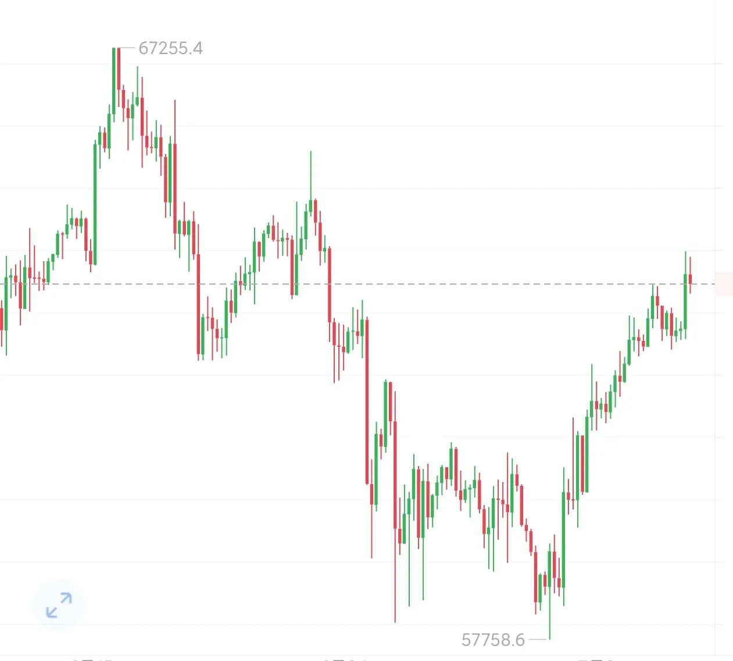Click the pink current price tag at right edge
The width and height of the screenshot is (733, 661).
(x=724, y=284)
